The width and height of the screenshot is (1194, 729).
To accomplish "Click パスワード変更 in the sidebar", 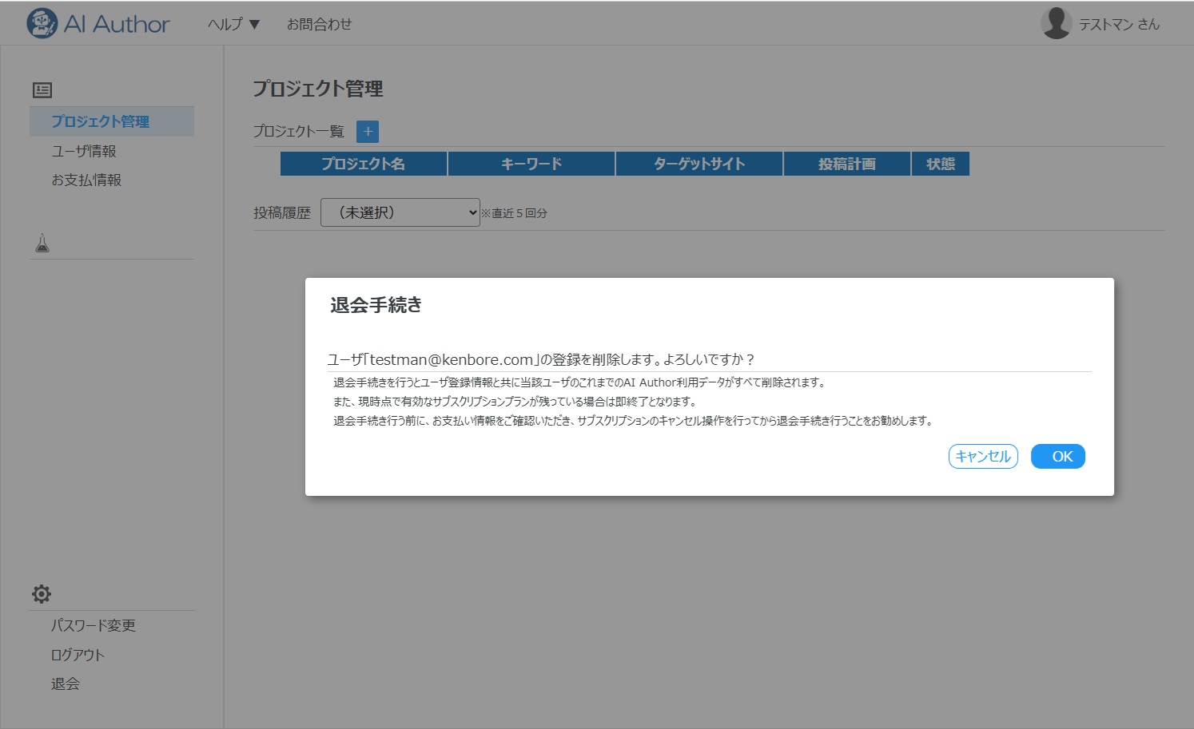I will tap(94, 625).
